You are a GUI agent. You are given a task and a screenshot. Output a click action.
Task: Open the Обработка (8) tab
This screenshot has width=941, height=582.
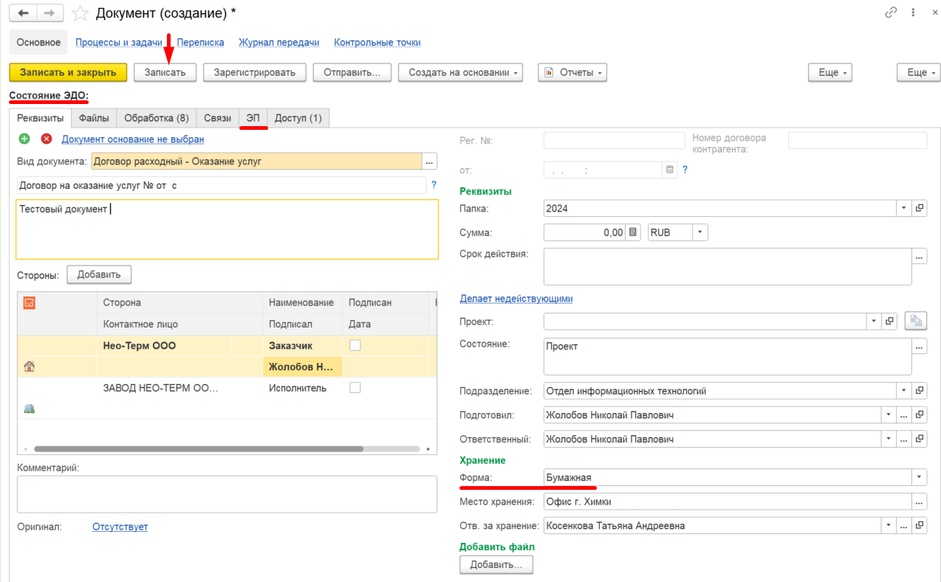click(157, 118)
